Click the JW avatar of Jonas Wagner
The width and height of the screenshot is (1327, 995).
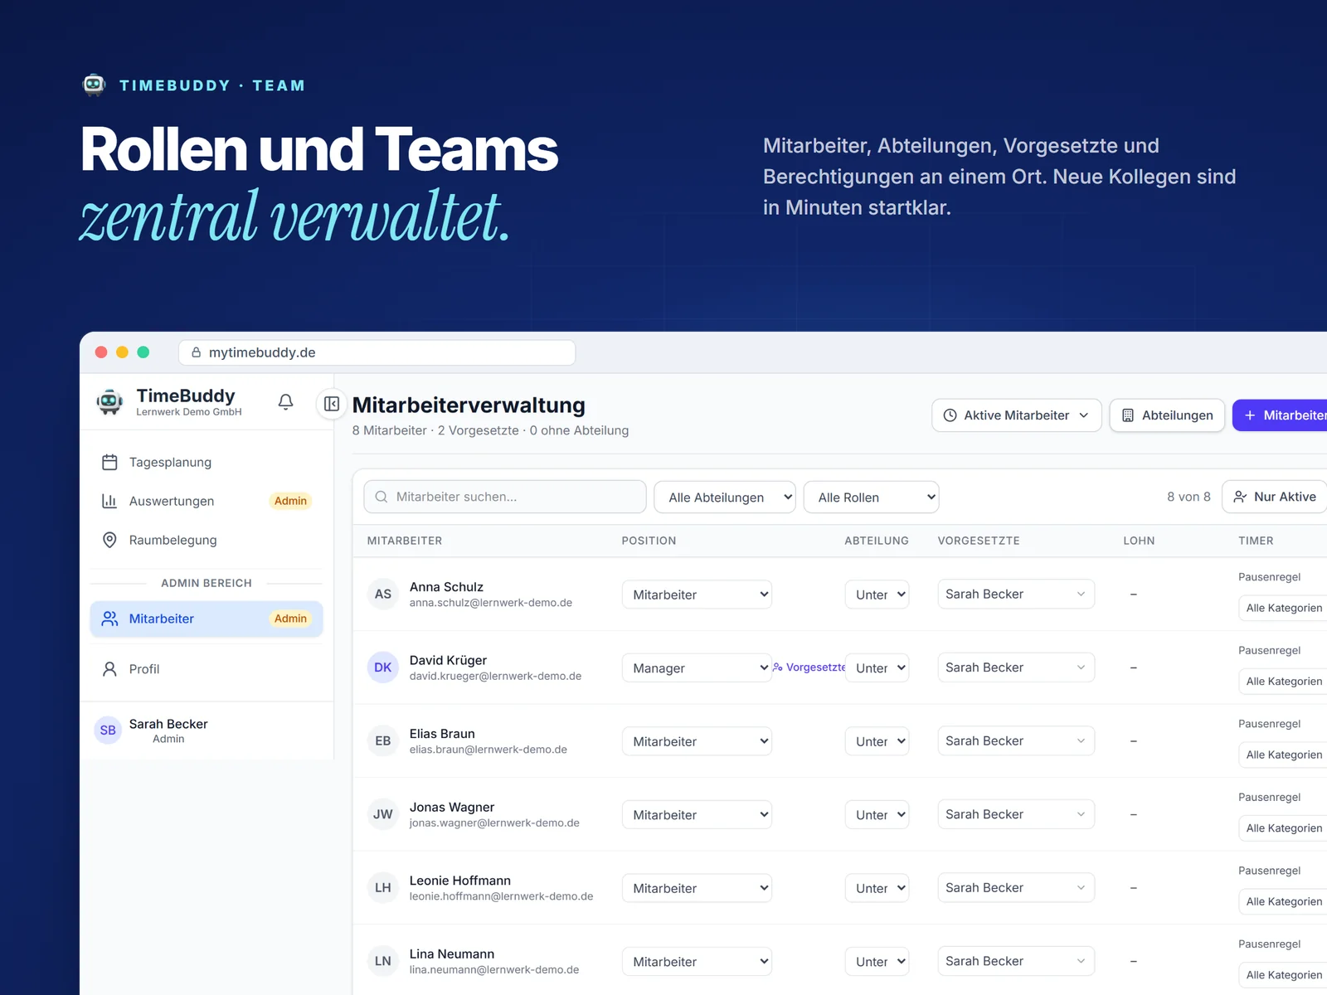click(x=383, y=814)
